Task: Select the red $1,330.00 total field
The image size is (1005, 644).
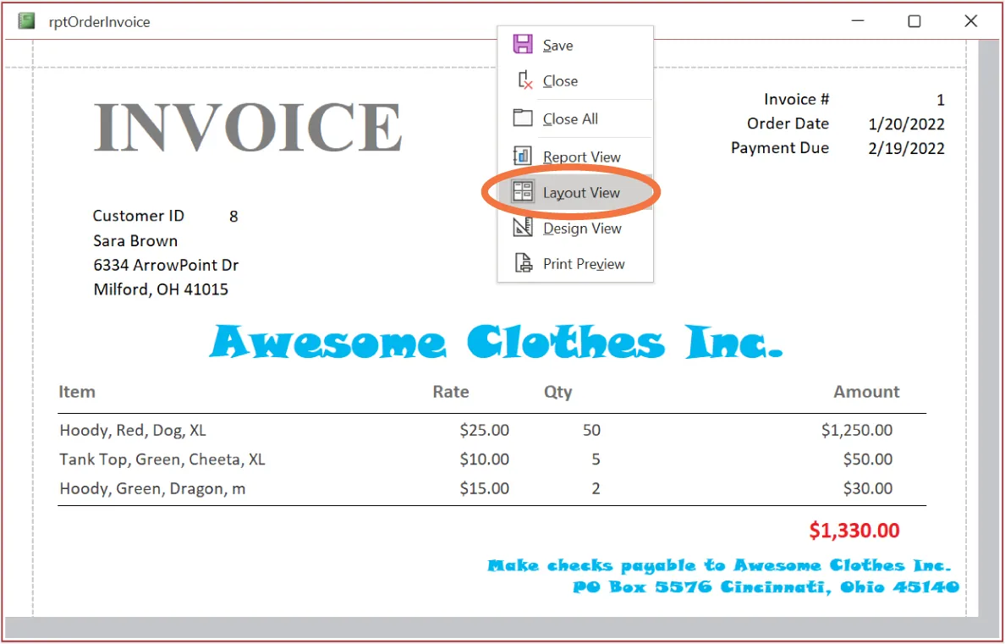Action: [855, 530]
